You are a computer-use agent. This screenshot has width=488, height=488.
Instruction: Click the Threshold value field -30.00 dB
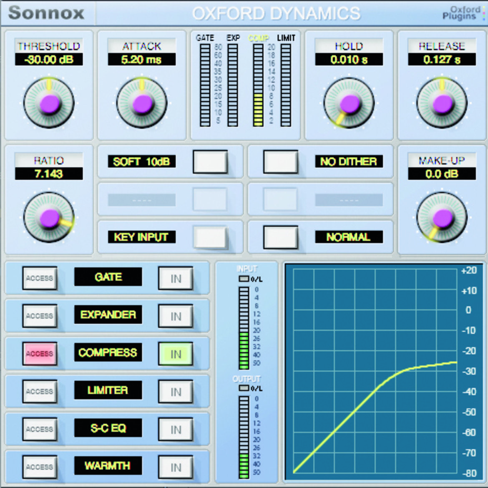(x=49, y=59)
